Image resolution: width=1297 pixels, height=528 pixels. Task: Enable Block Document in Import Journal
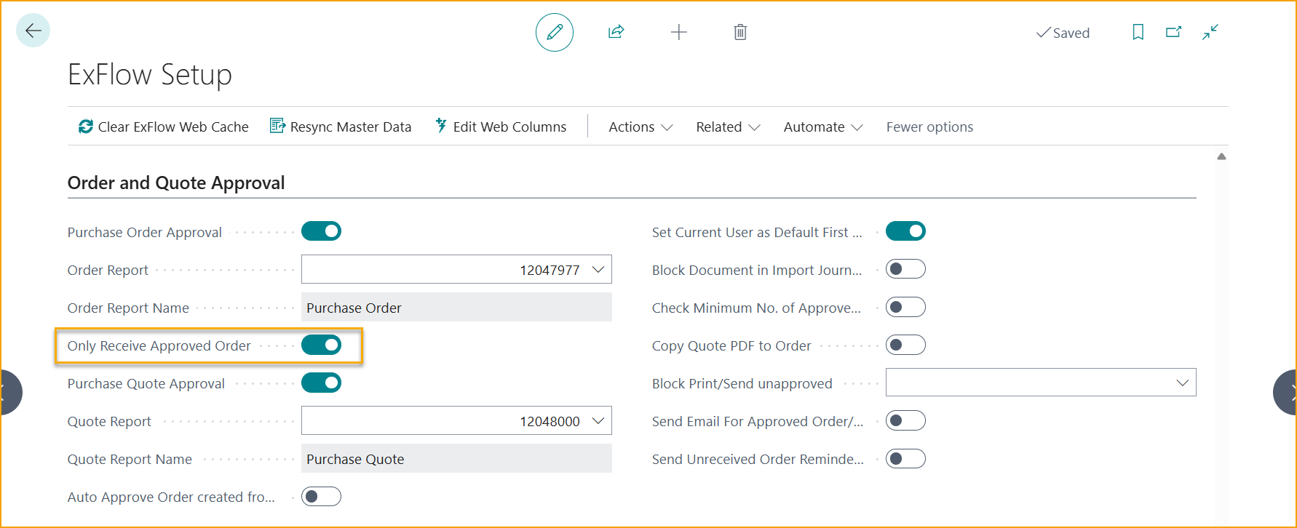coord(905,269)
